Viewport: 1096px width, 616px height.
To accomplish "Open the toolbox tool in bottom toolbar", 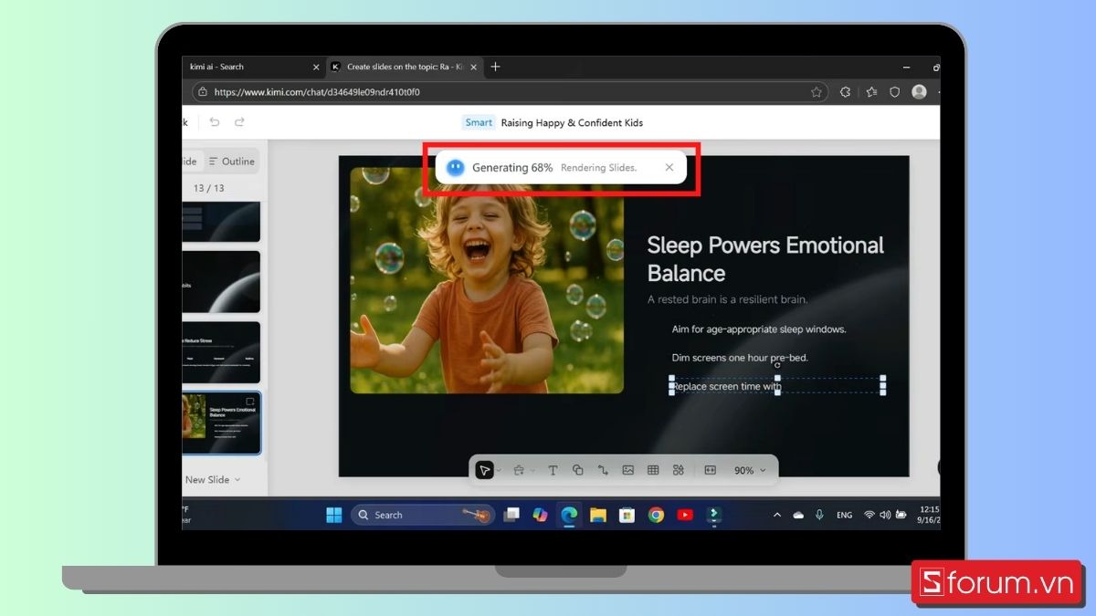I will pos(519,470).
